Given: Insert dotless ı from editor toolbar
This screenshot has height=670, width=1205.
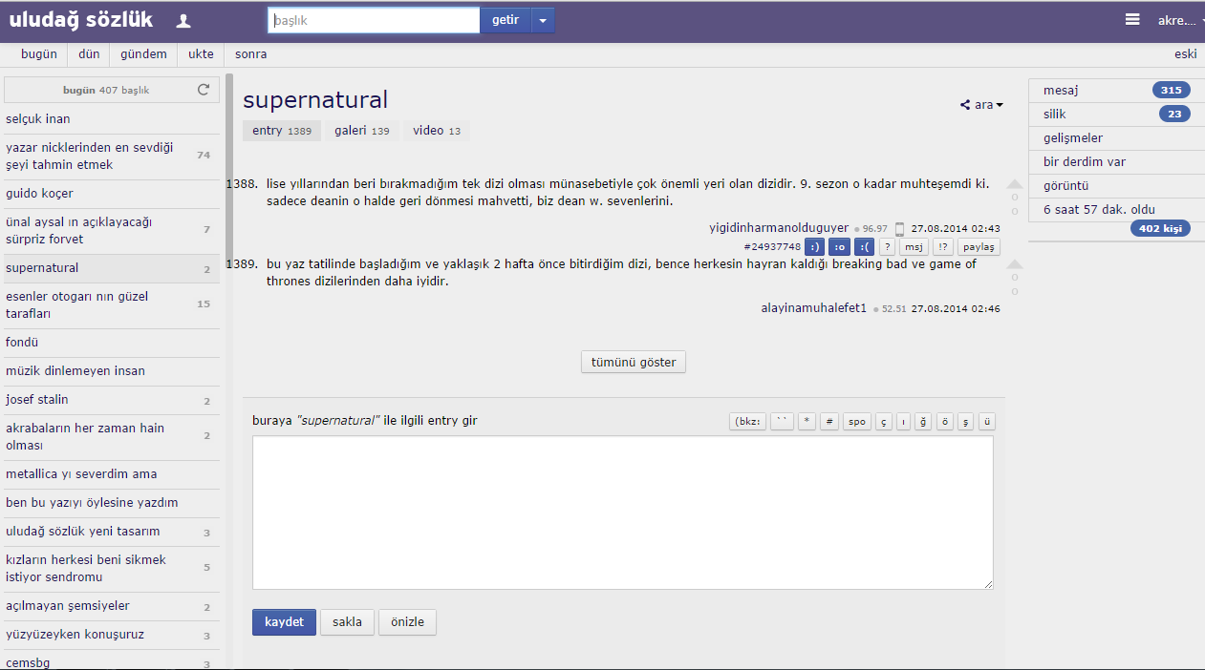Looking at the screenshot, I should point(904,421).
